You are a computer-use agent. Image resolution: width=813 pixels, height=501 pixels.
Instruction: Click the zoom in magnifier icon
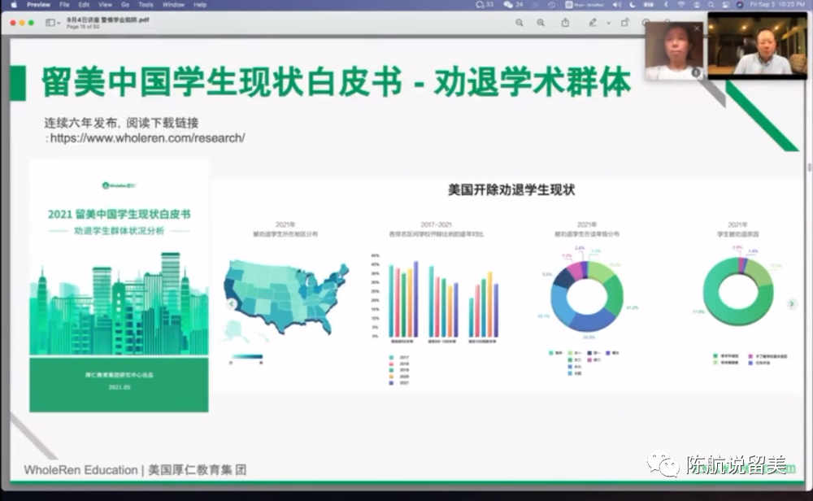click(x=541, y=23)
